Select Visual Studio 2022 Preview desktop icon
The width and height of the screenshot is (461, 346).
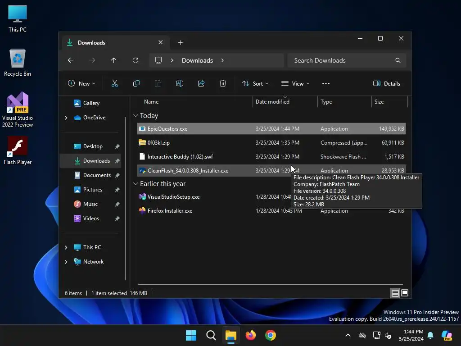18,109
